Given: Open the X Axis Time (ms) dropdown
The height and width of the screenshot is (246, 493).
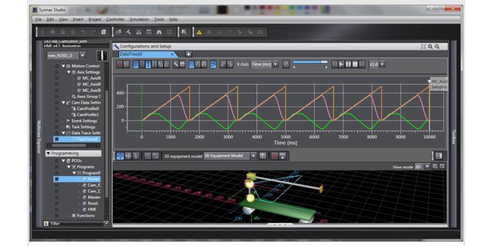Looking at the screenshot, I should pos(264,64).
